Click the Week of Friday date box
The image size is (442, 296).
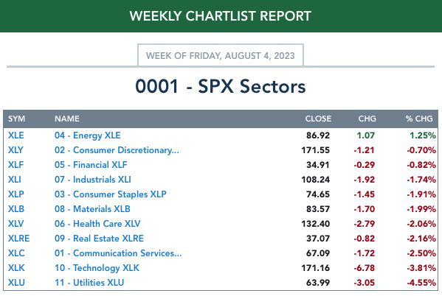[221, 55]
